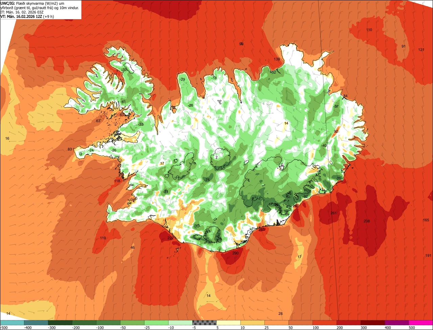The width and height of the screenshot is (433, 330).
Task: Pick the light orange 25 to 50 swatch
Action: tap(276, 323)
